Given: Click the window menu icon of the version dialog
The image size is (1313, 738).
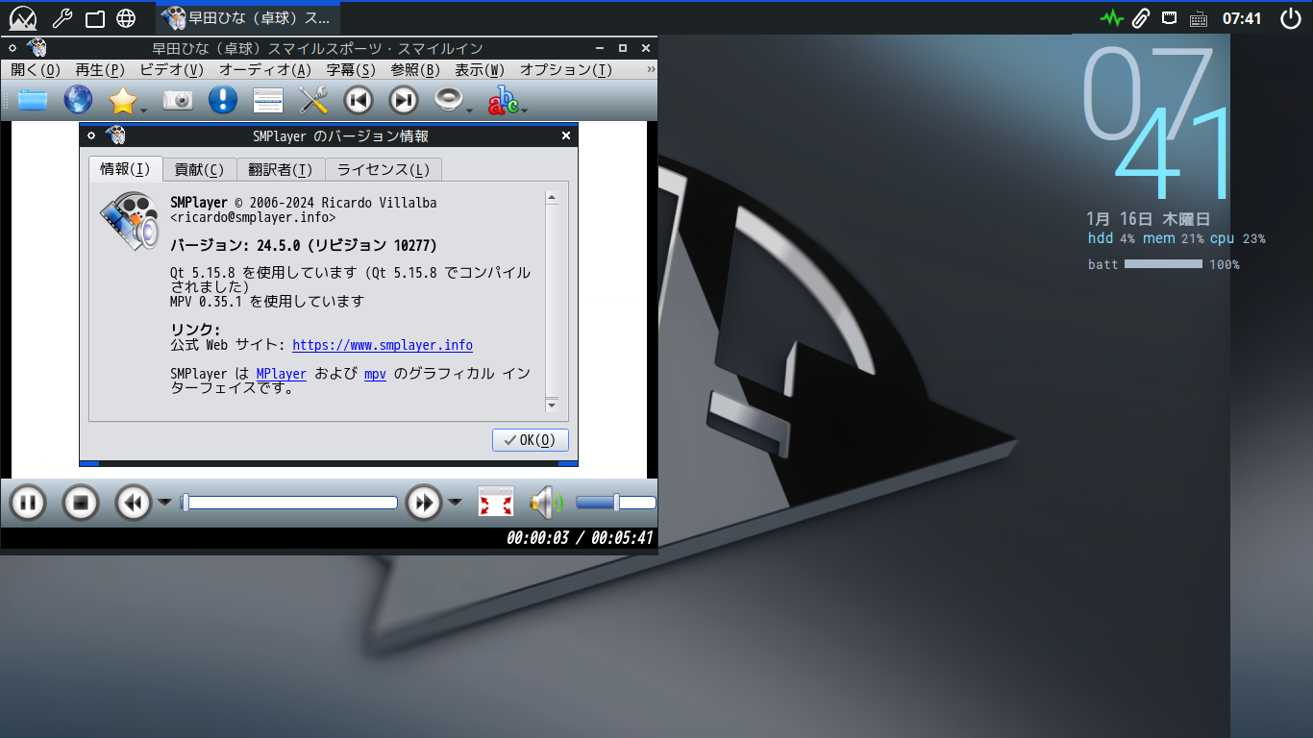Looking at the screenshot, I should 117,135.
